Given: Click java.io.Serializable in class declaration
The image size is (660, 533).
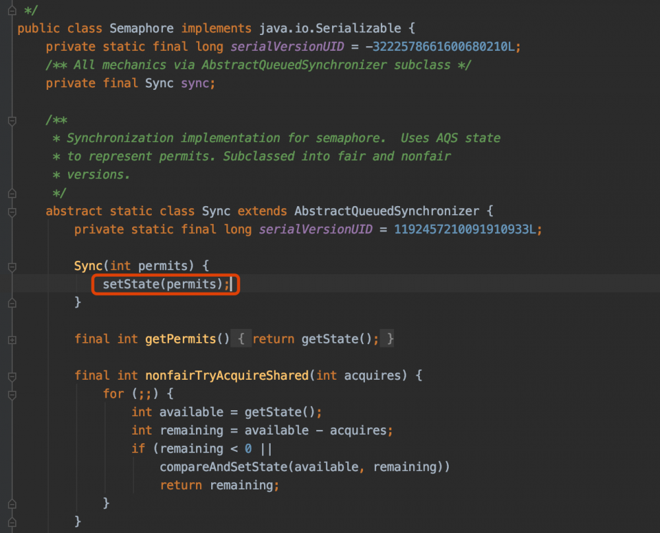Looking at the screenshot, I should coord(330,28).
